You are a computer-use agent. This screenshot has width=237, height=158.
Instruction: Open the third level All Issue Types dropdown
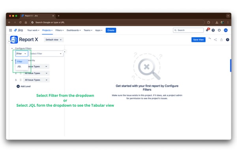[x=36, y=80]
